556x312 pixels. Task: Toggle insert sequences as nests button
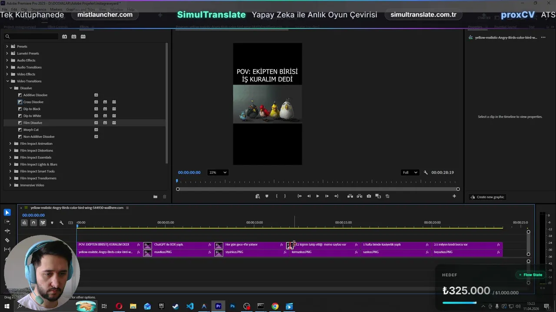[24, 223]
